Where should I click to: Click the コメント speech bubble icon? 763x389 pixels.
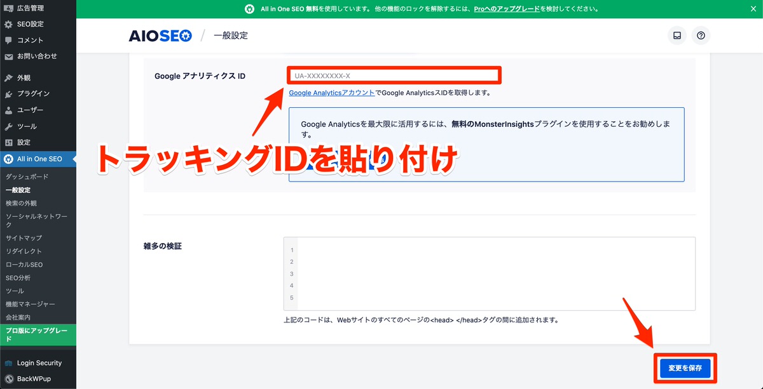click(8, 40)
